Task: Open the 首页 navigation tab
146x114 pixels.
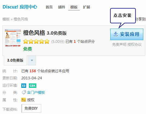Action: click(x=49, y=7)
